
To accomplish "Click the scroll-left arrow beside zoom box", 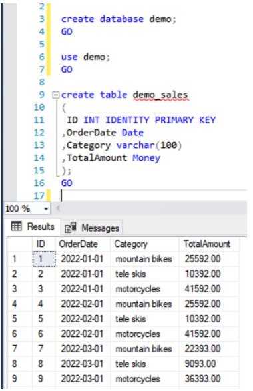I will pyautogui.click(x=57, y=208).
